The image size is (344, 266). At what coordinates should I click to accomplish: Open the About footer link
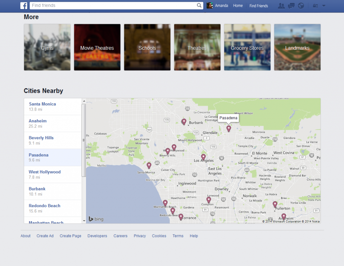[x=26, y=236]
